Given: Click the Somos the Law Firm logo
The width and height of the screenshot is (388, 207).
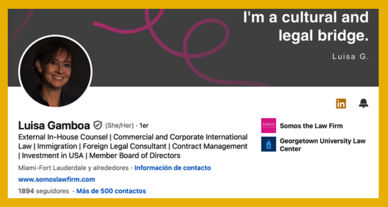Looking at the screenshot, I should click(x=268, y=126).
